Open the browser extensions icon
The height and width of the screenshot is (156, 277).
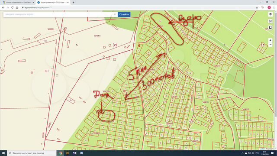point(263,8)
